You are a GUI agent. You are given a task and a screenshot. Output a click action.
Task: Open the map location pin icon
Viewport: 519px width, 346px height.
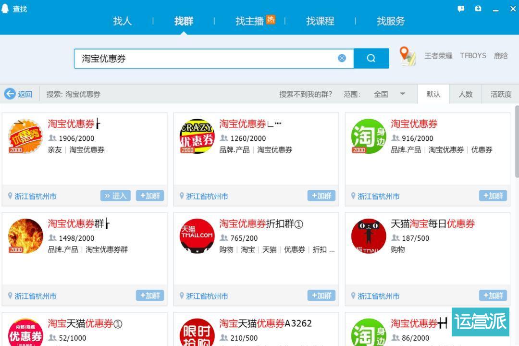click(x=407, y=56)
